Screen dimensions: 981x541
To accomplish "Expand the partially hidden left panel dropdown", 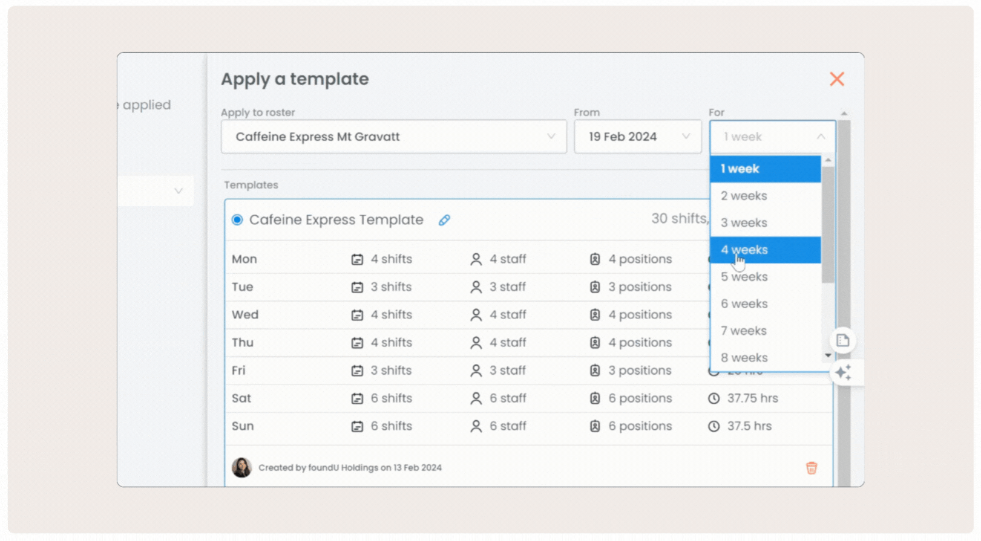I will [178, 191].
